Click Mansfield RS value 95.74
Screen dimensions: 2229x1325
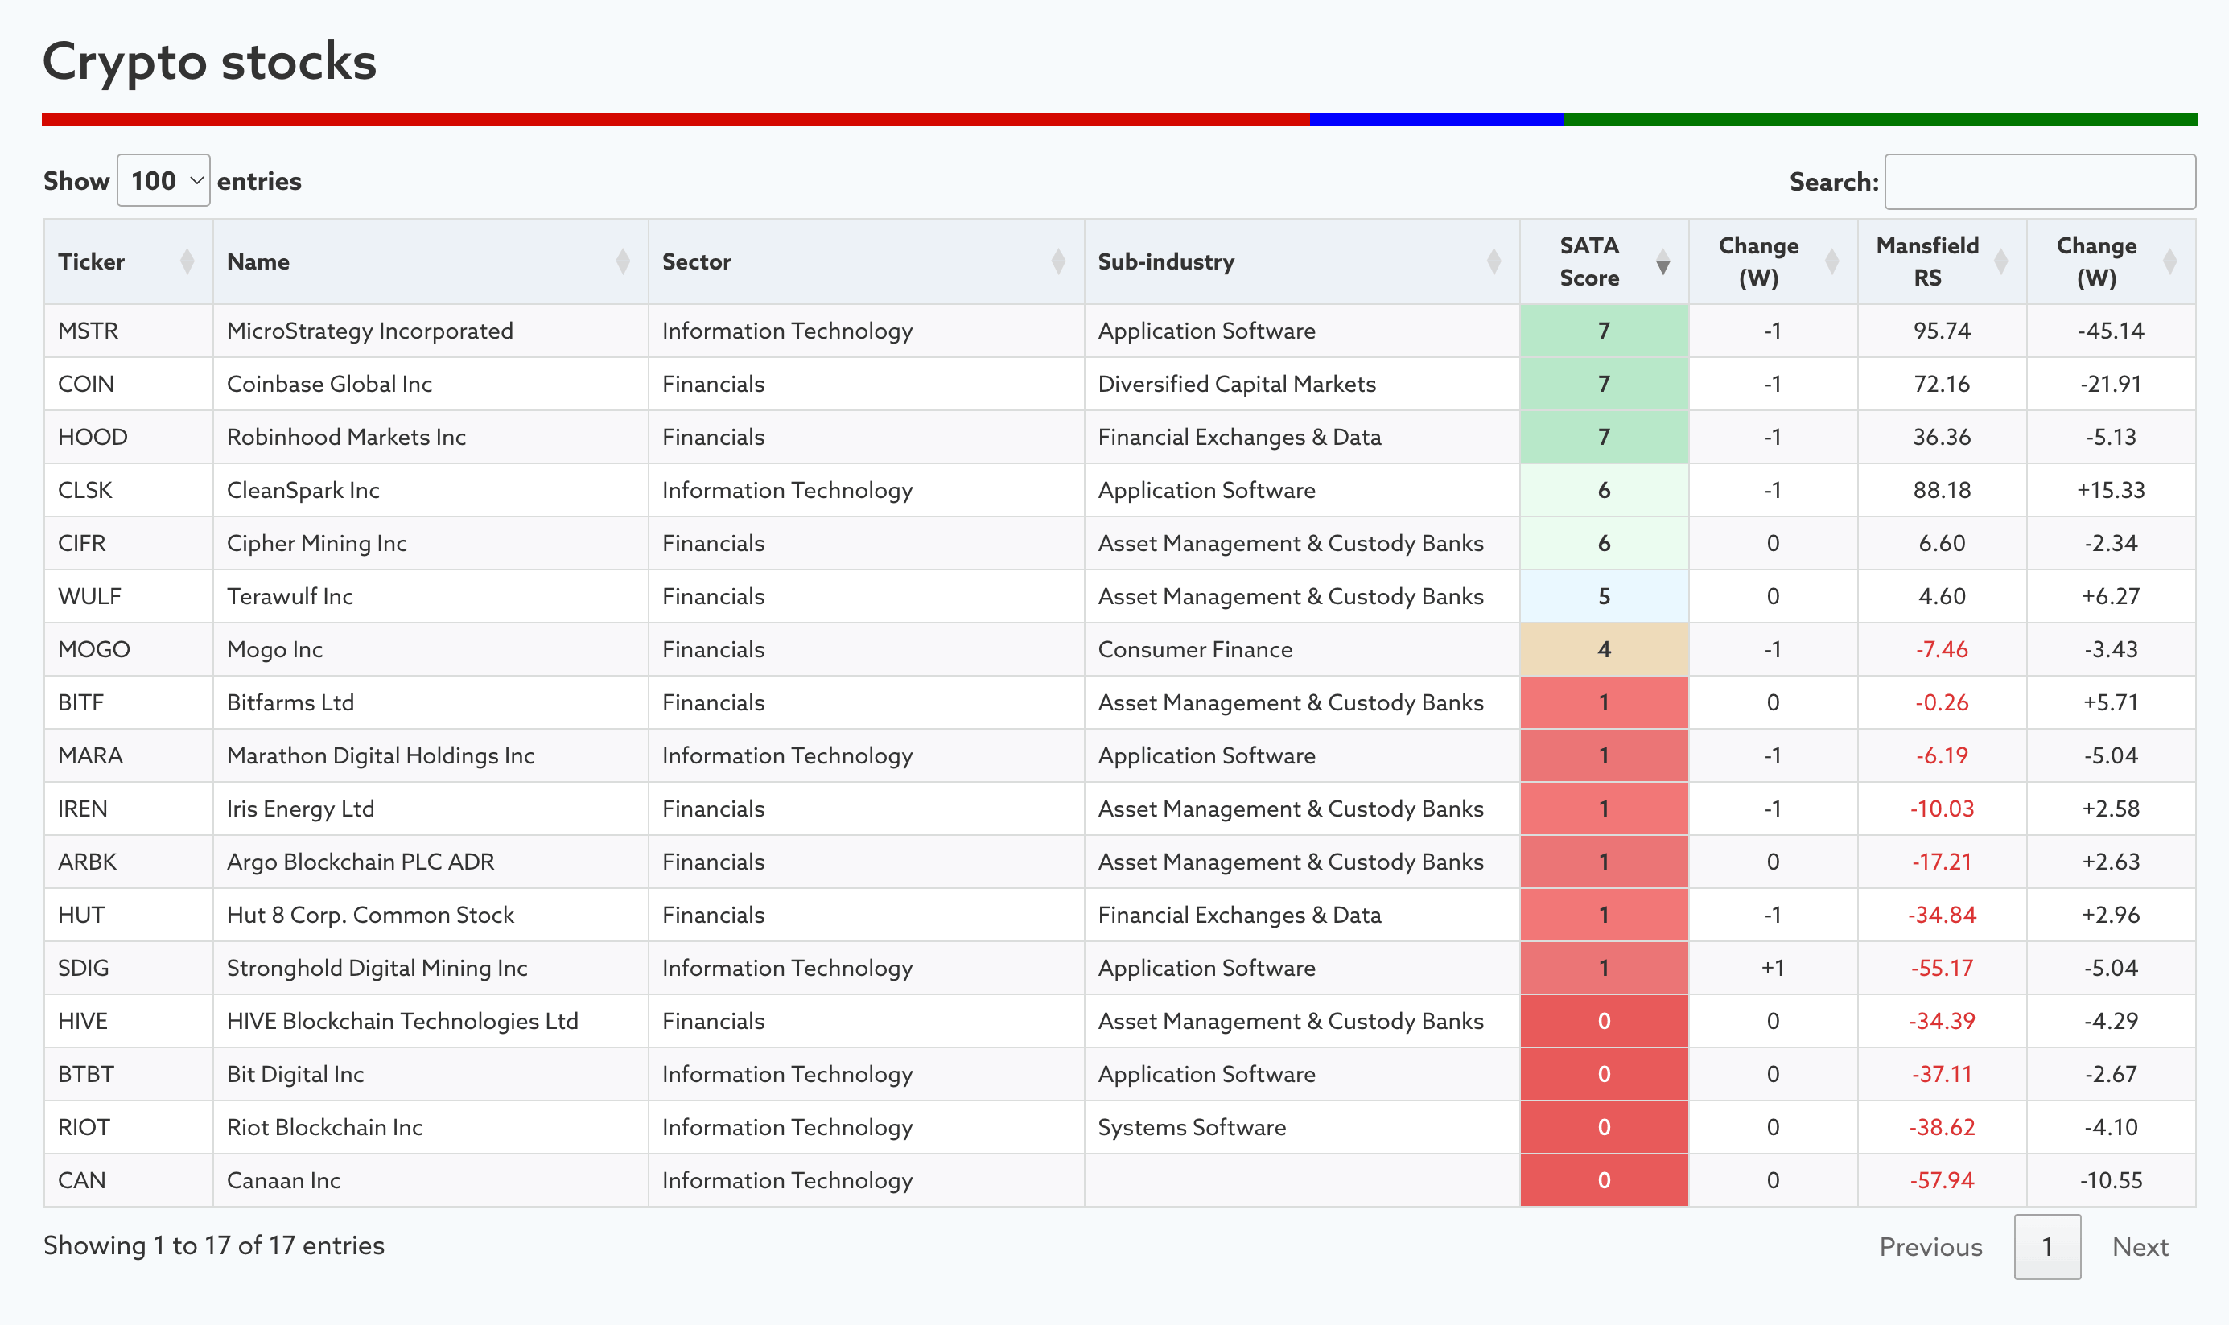click(1942, 331)
